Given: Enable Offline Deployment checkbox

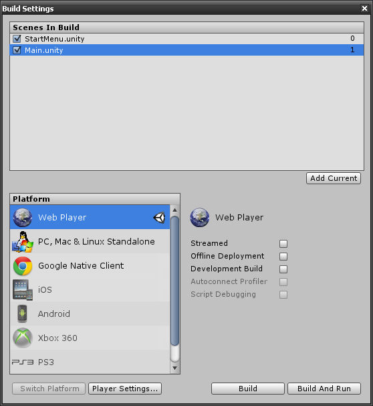Looking at the screenshot, I should pyautogui.click(x=283, y=257).
